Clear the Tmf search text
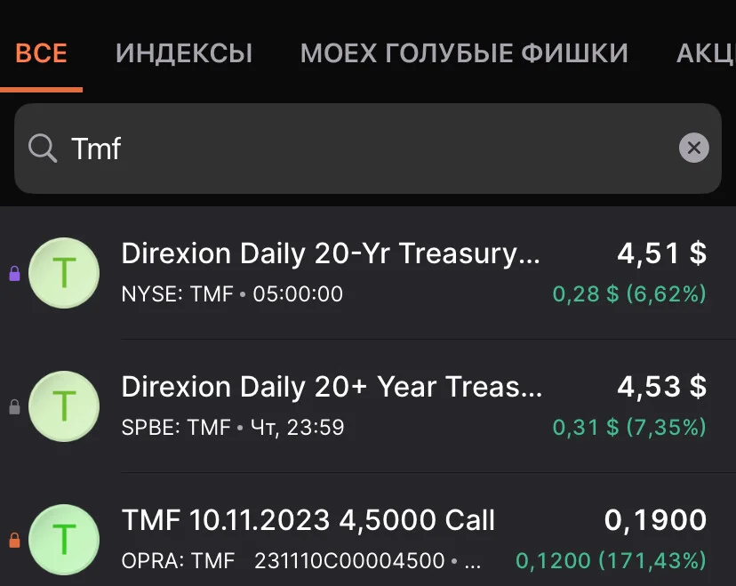 [x=693, y=148]
